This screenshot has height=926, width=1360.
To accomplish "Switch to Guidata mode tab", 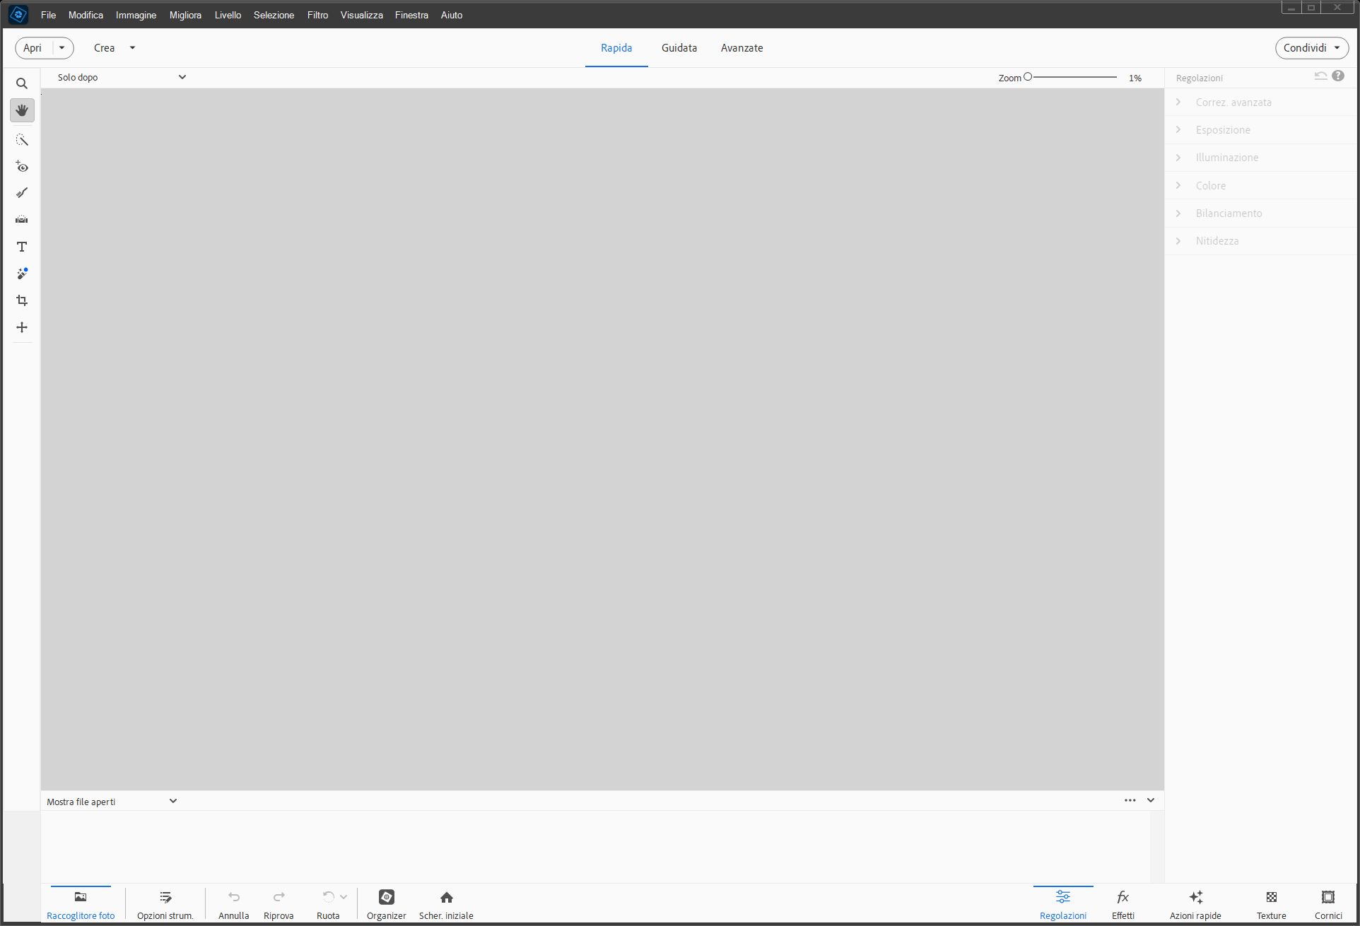I will 679,48.
